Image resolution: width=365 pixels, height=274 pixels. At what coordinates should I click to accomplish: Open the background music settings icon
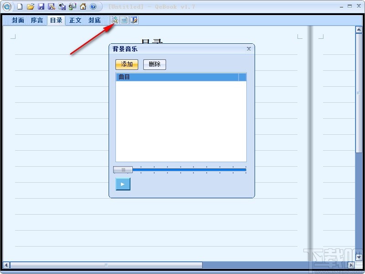[114, 20]
